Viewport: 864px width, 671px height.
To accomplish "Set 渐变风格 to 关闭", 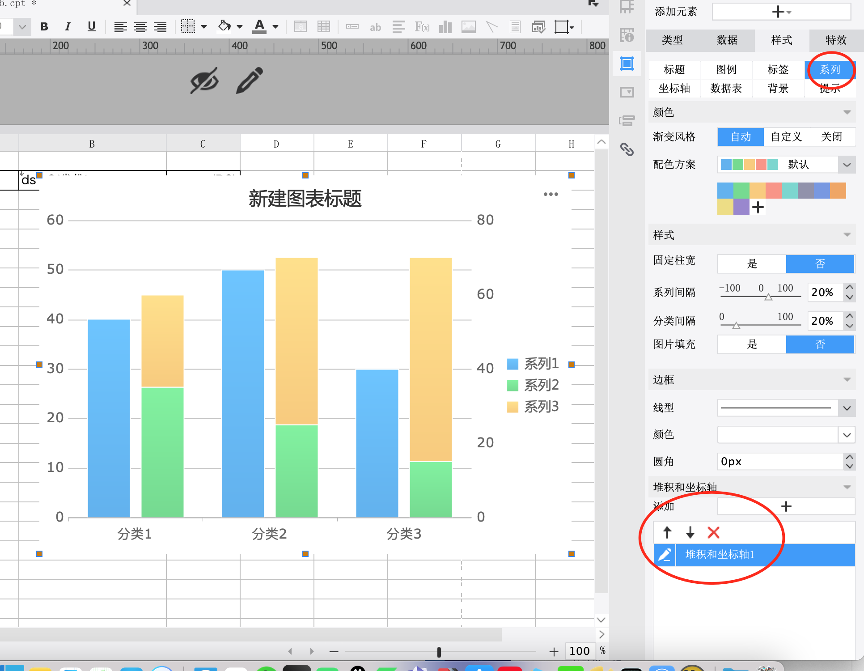I will click(x=832, y=137).
